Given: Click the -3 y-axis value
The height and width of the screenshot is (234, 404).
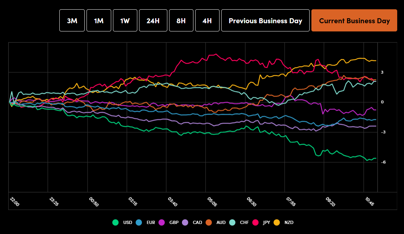Looking at the screenshot, I should click(383, 132).
